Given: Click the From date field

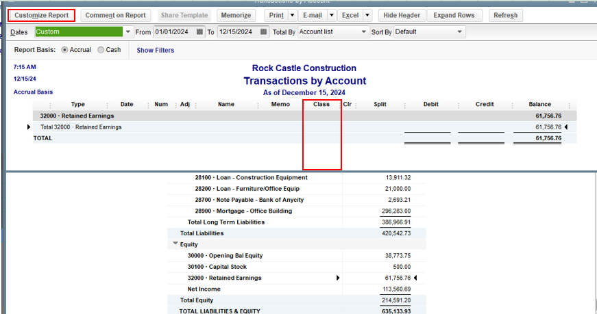Looking at the screenshot, I should [x=174, y=32].
